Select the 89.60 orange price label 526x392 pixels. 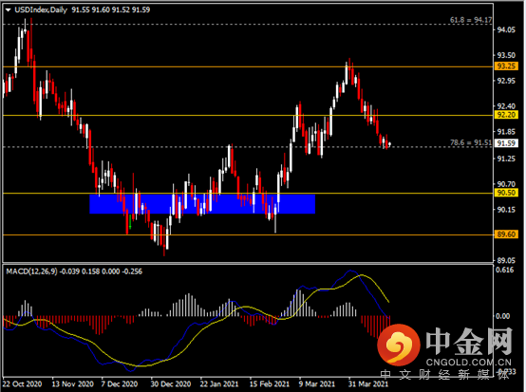coord(506,234)
